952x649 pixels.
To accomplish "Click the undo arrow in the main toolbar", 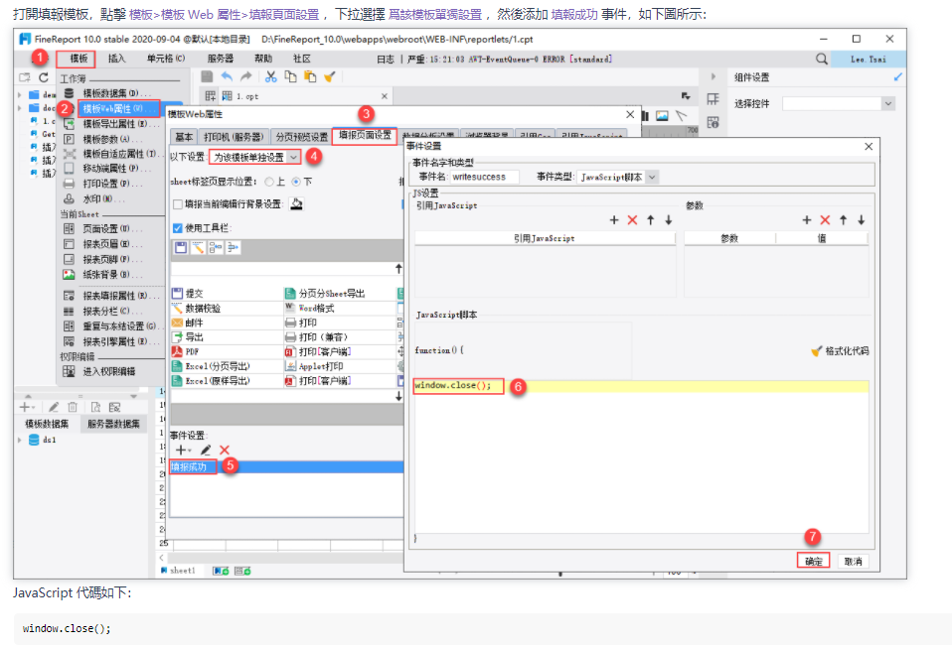I will [x=227, y=76].
